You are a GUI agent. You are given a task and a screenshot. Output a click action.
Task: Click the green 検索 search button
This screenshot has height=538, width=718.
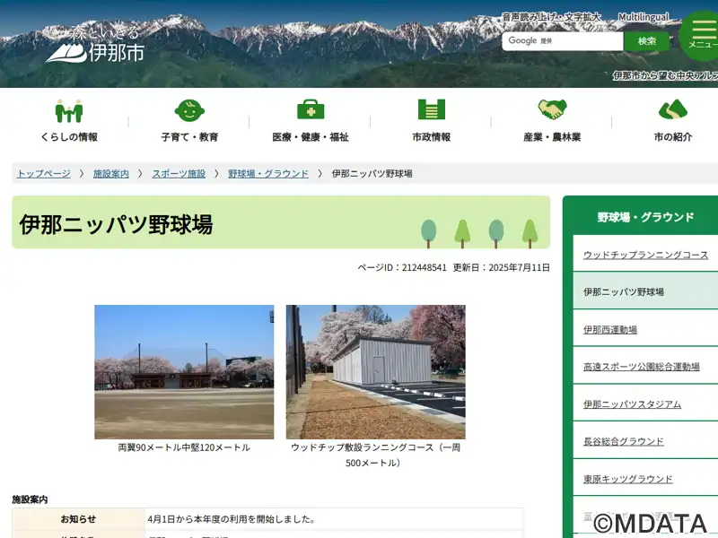(x=647, y=41)
